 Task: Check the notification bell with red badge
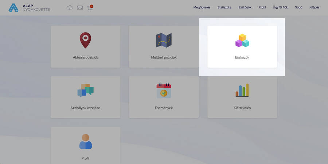[90, 8]
